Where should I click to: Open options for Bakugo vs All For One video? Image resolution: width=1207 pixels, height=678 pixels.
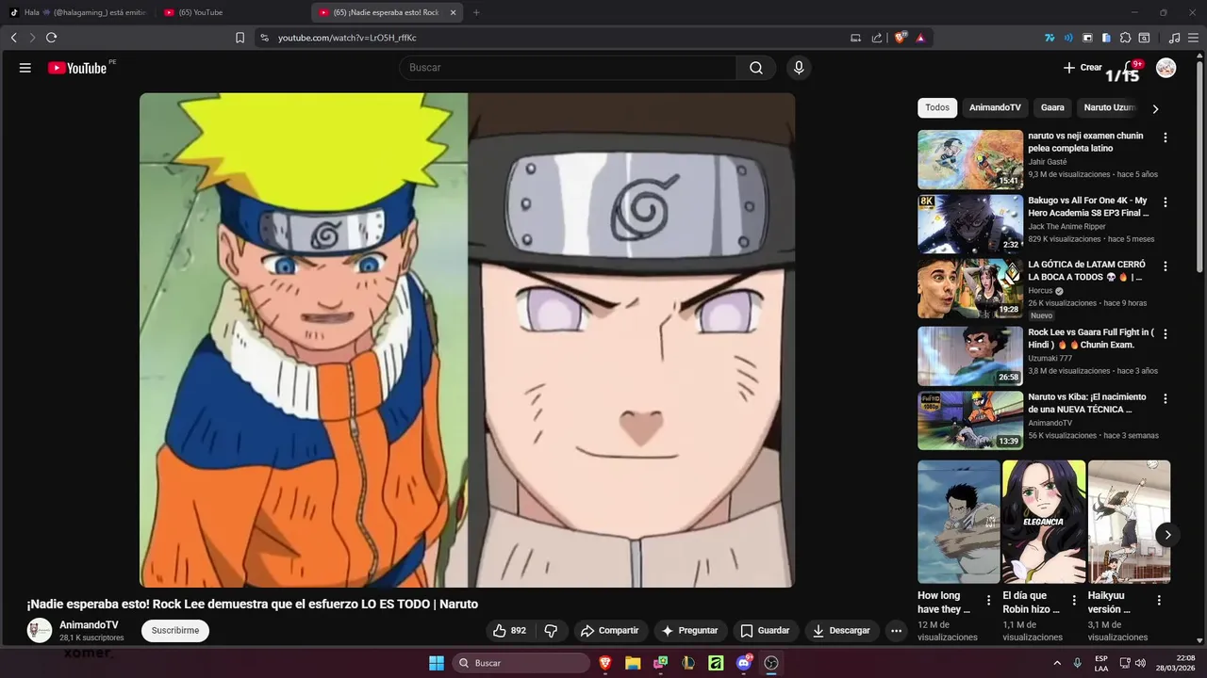pyautogui.click(x=1165, y=202)
